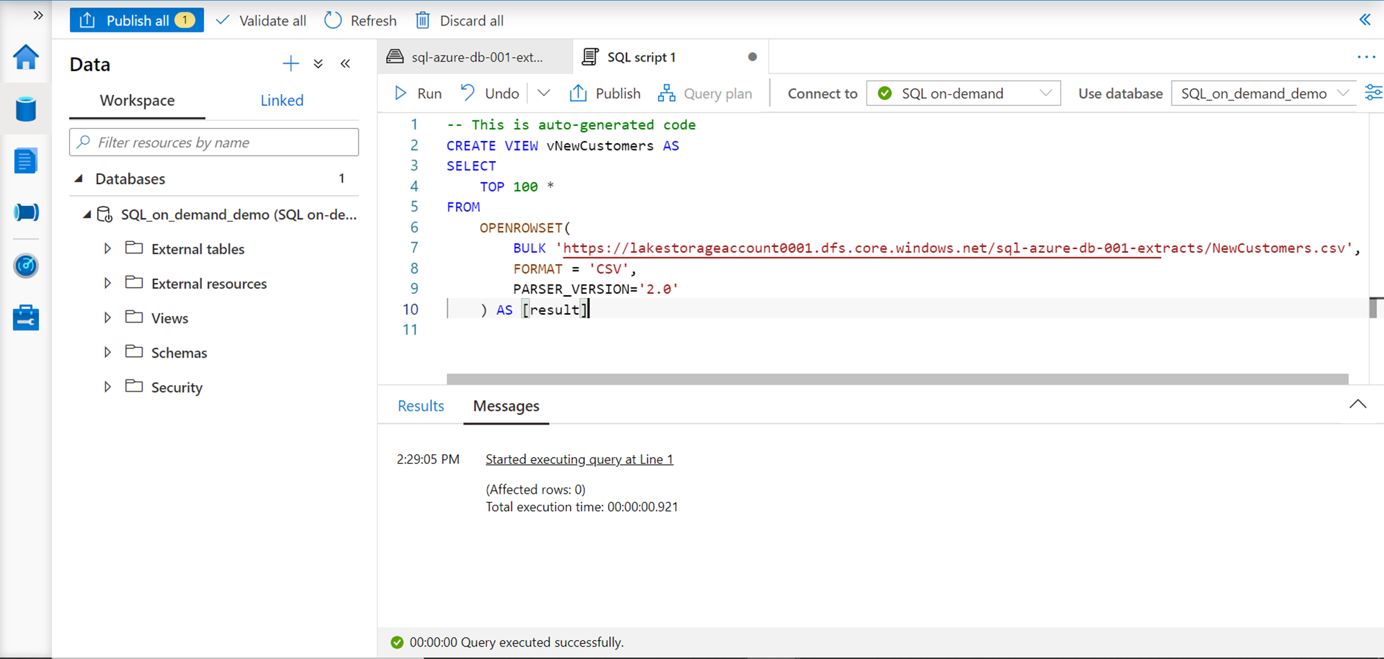Switch to the Linked tab
Screen dimensions: 1384x659
[x=282, y=100]
